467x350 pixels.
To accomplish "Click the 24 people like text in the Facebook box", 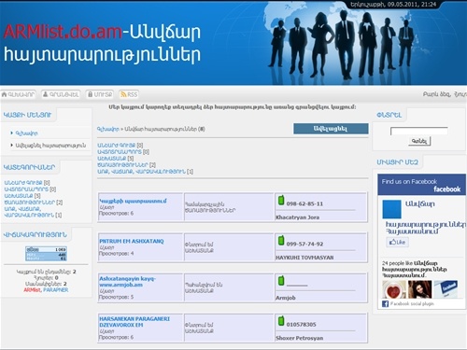I will [x=397, y=263].
